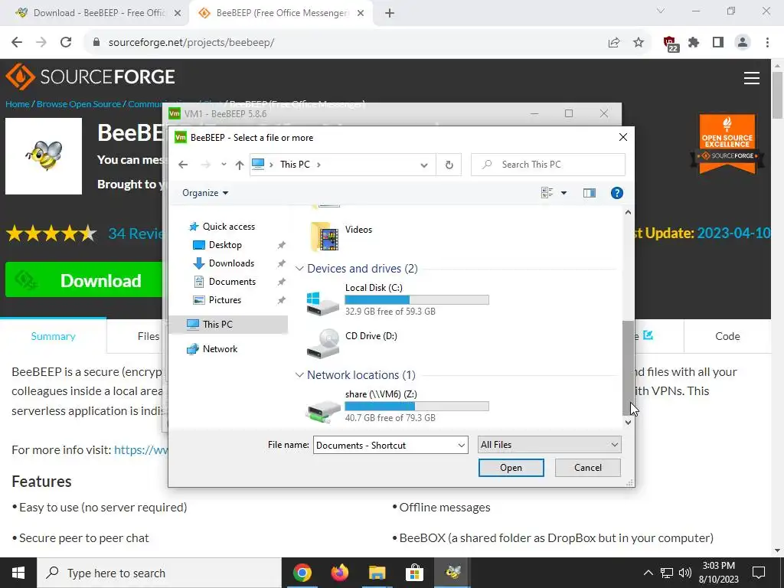Open Chrome three-dot menu
The image size is (784, 588).
pyautogui.click(x=767, y=43)
